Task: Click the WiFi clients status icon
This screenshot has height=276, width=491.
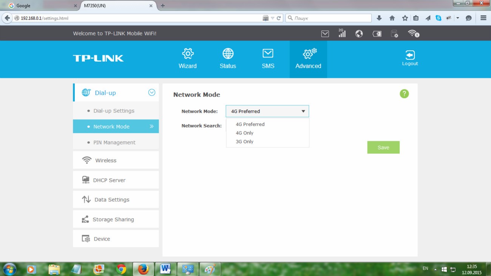Action: pyautogui.click(x=414, y=34)
